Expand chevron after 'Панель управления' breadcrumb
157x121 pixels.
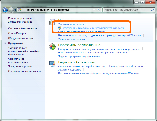click(x=52, y=10)
